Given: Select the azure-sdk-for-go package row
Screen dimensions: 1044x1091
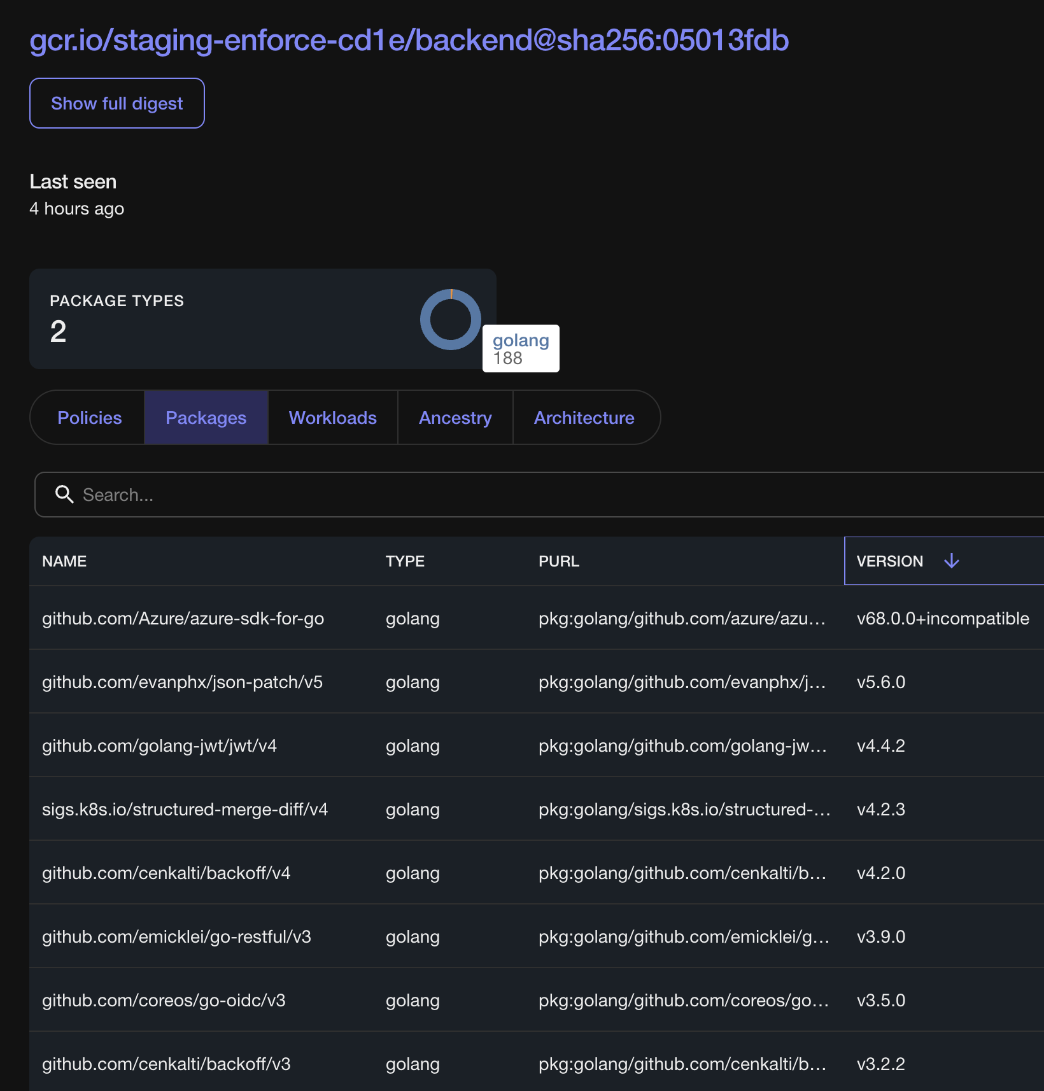Looking at the screenshot, I should point(183,618).
